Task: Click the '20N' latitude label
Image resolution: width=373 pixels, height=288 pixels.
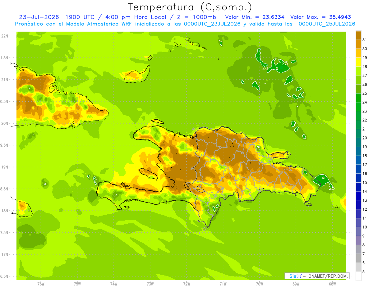Action: coord(5,123)
